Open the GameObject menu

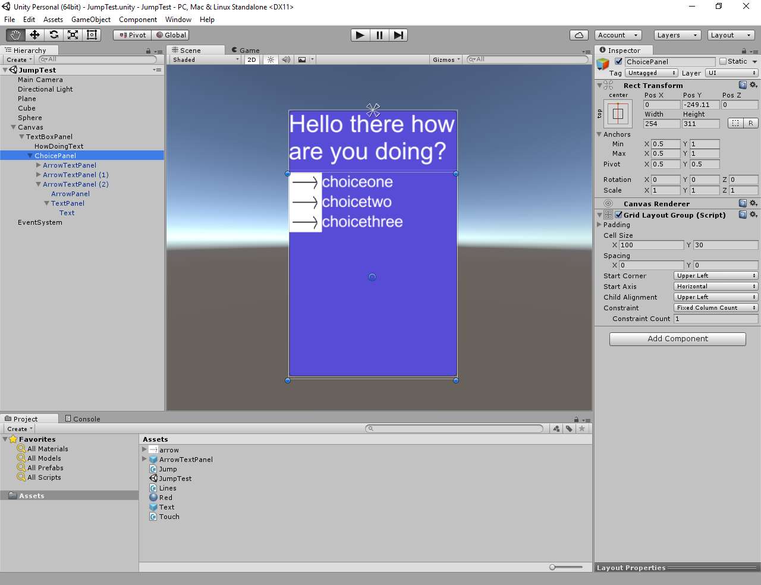tap(90, 20)
